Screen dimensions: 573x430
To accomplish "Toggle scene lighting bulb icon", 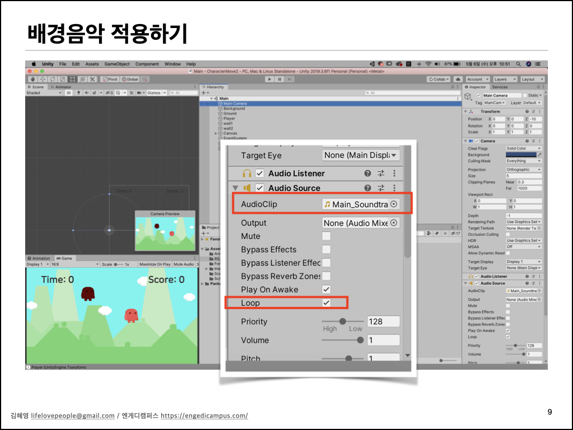I will pyautogui.click(x=78, y=93).
